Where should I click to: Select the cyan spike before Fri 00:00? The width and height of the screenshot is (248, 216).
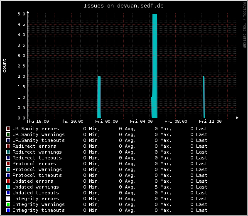point(99,97)
